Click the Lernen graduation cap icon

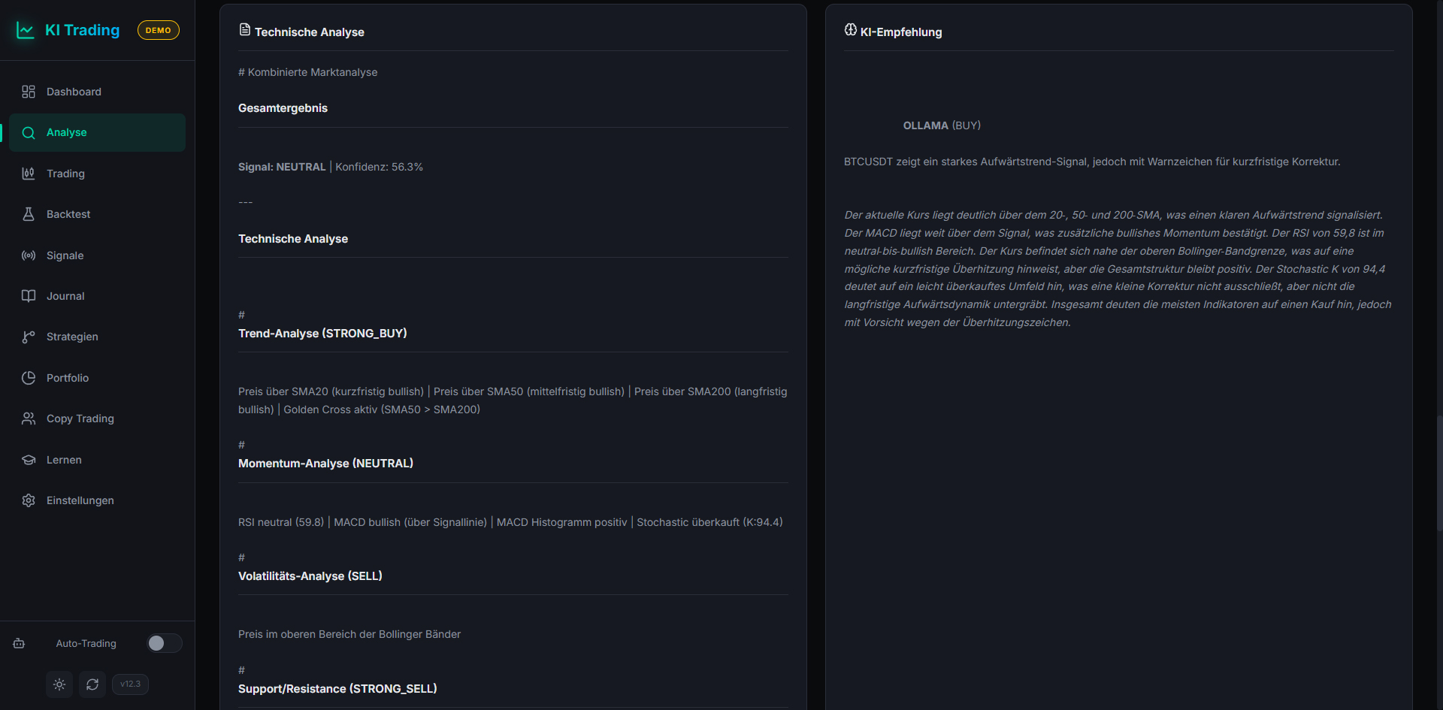[29, 460]
